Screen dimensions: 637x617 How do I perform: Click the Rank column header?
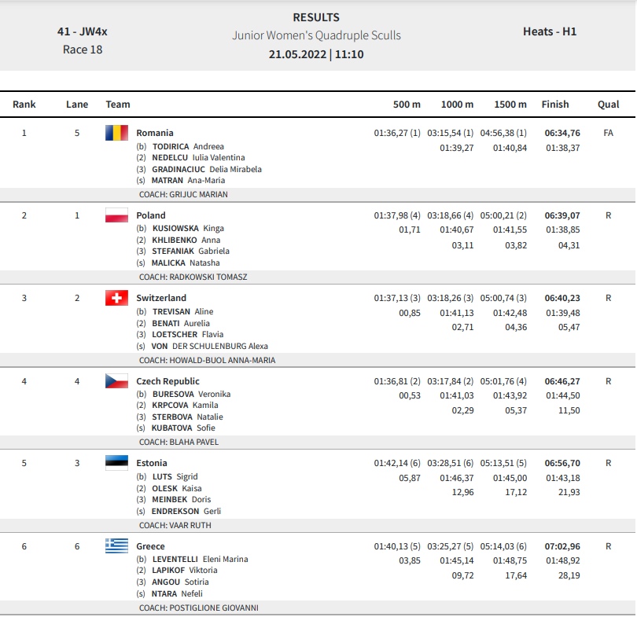(x=24, y=105)
